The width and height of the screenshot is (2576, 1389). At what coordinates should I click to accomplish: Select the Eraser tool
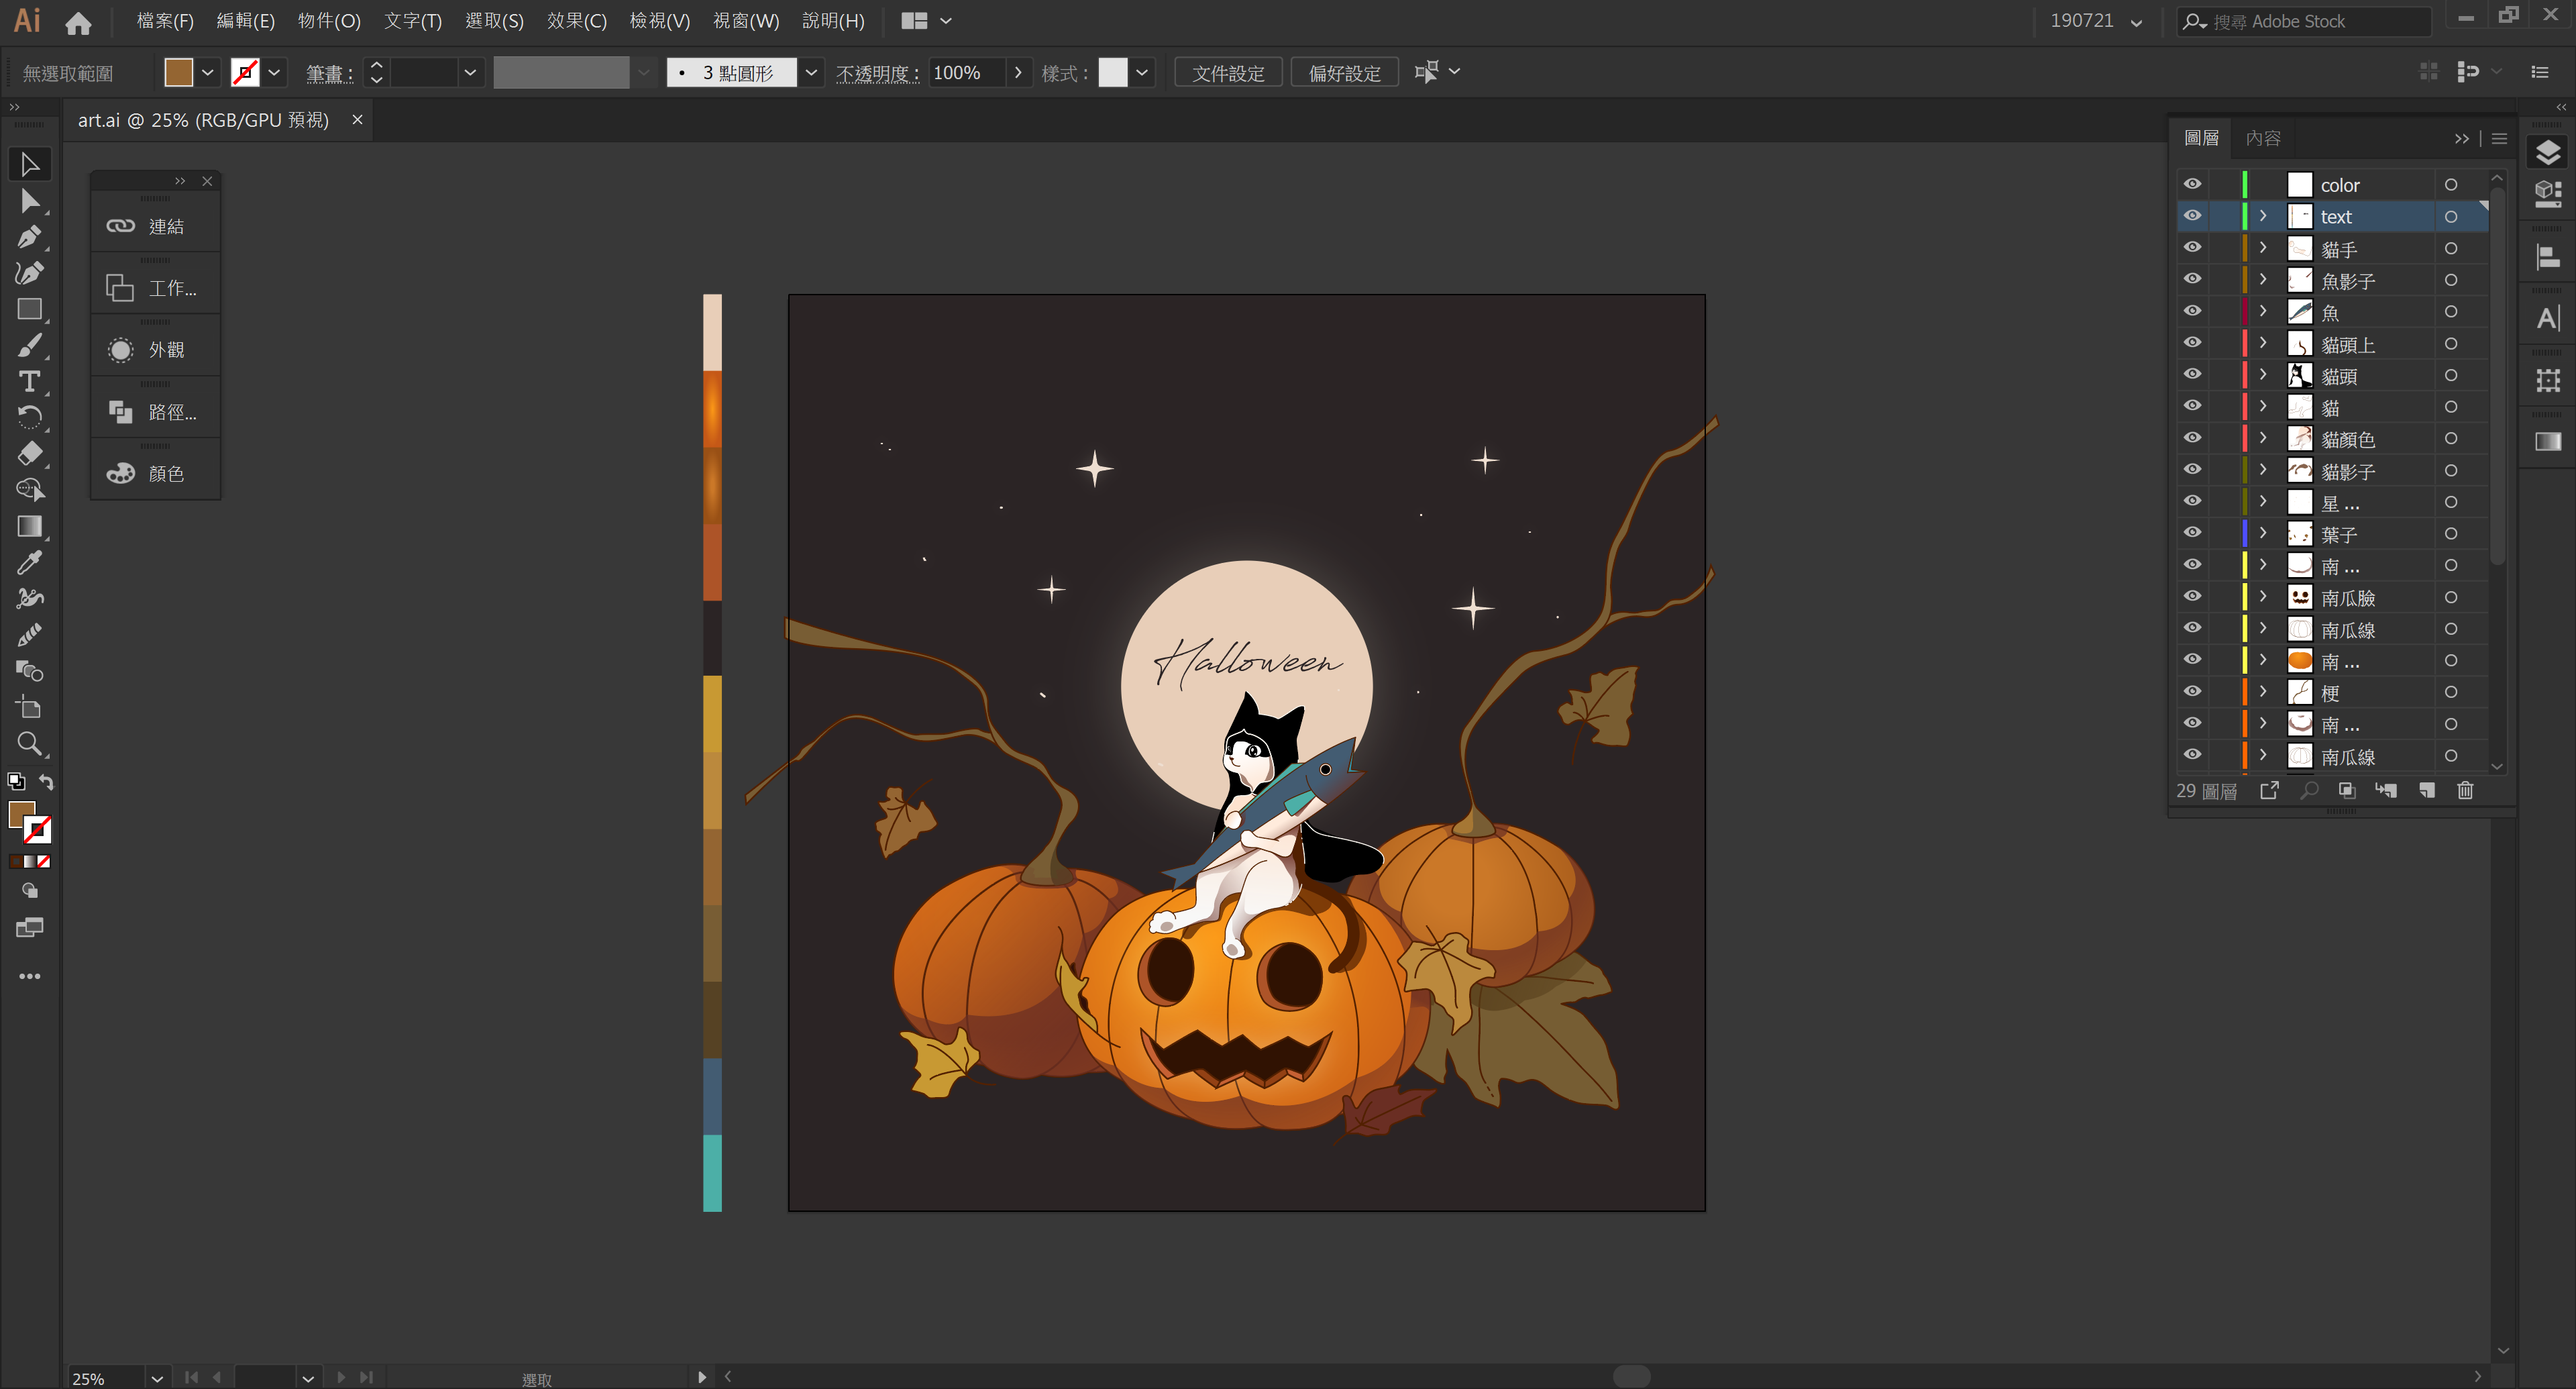pyautogui.click(x=29, y=454)
